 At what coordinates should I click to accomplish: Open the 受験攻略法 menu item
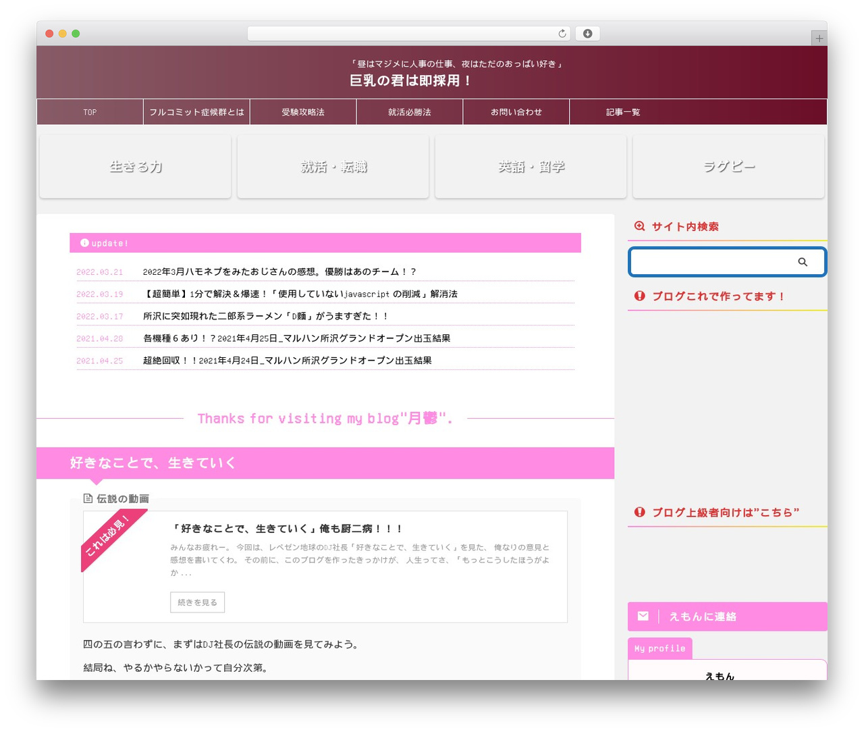tap(303, 112)
